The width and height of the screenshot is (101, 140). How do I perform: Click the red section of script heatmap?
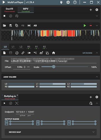click(x=71, y=33)
